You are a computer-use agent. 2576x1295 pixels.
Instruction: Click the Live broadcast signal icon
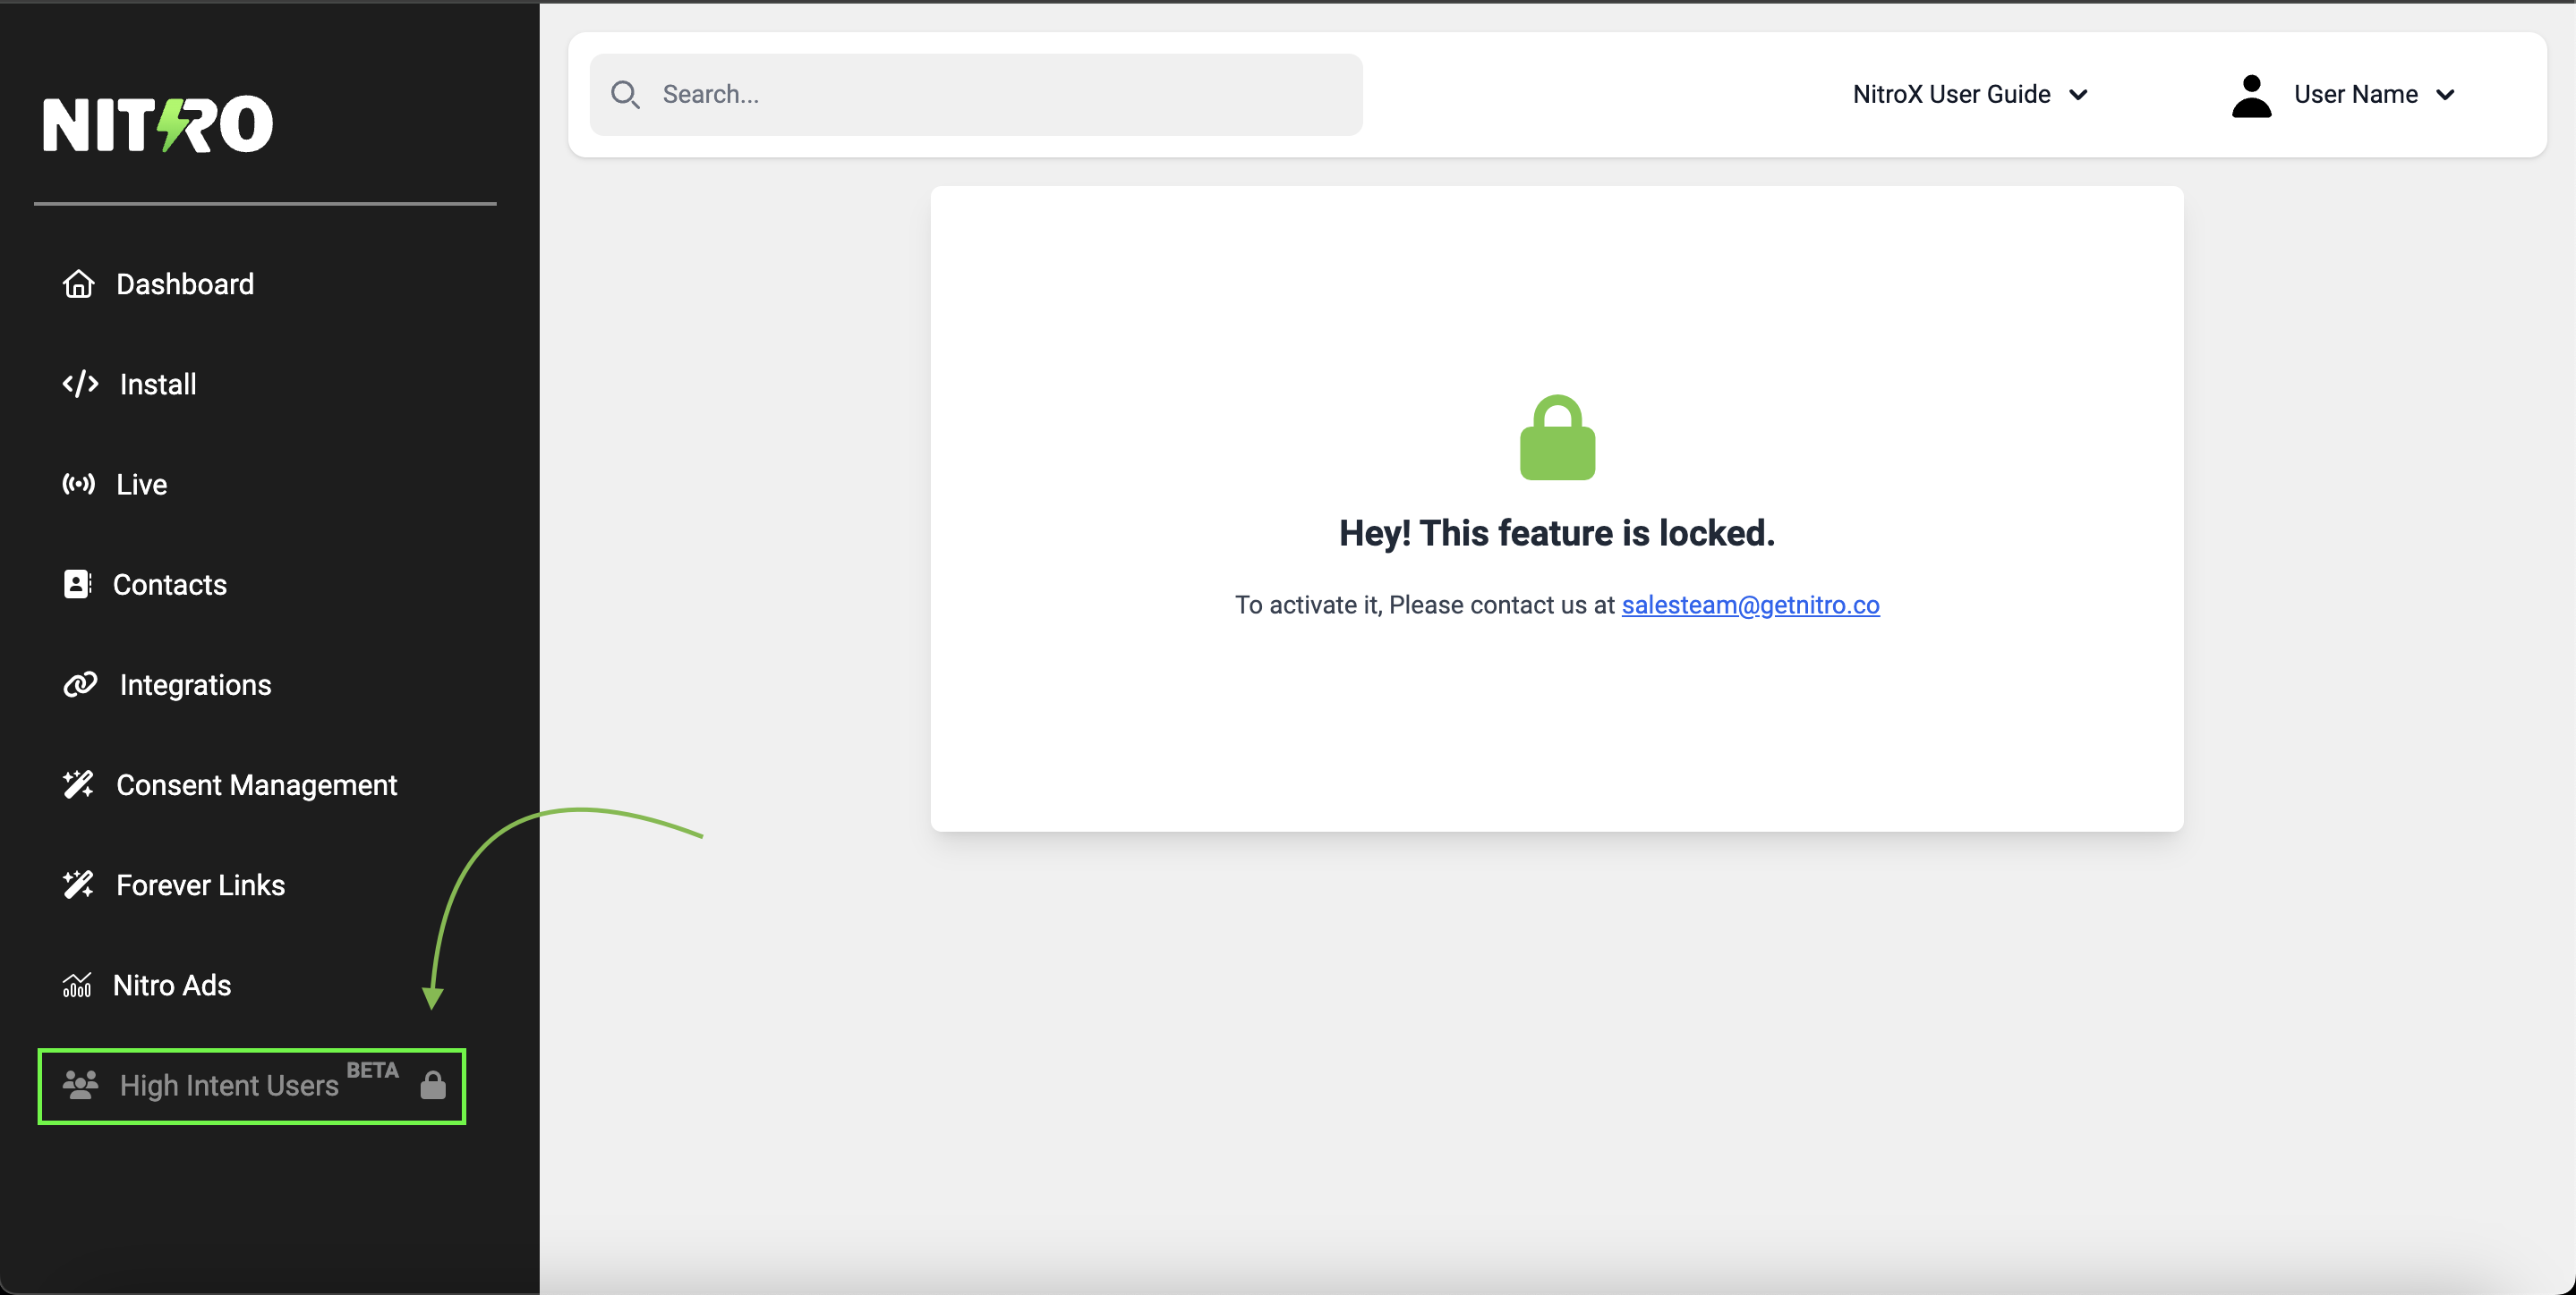click(79, 485)
